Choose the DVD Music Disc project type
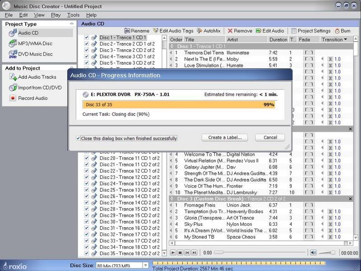Screen dimensions: 361x271 [x=31, y=54]
